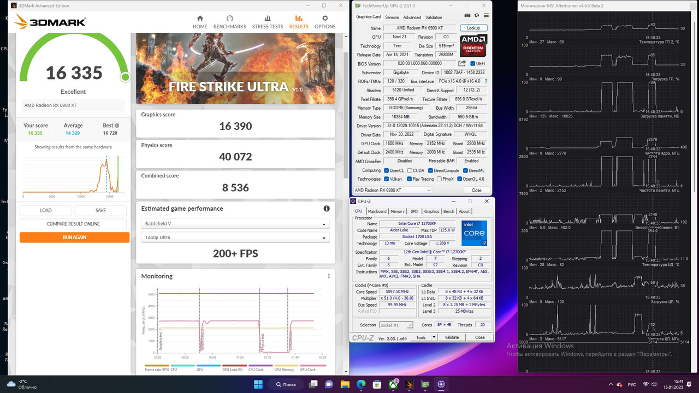
Task: Click the LOAD button in 3DMark
Action: [46, 210]
